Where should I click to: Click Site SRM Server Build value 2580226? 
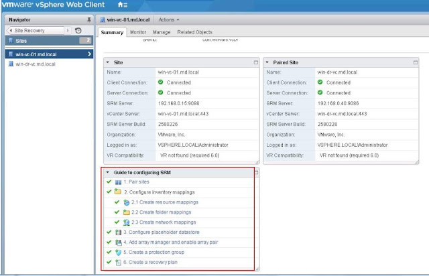click(168, 124)
